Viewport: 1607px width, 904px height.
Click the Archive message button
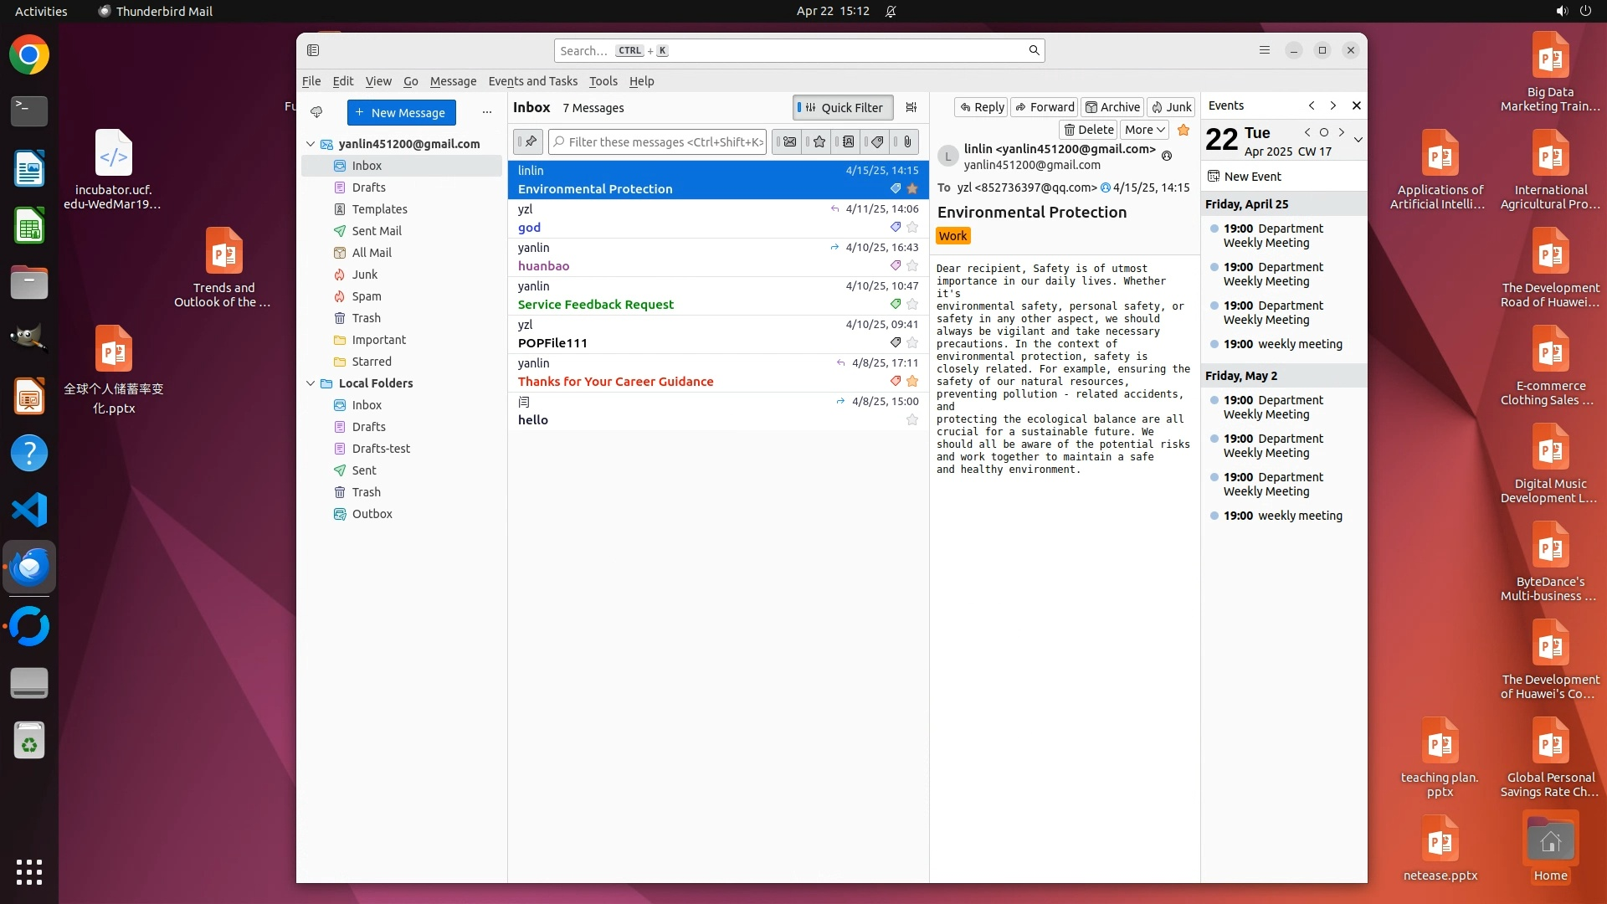(1112, 107)
